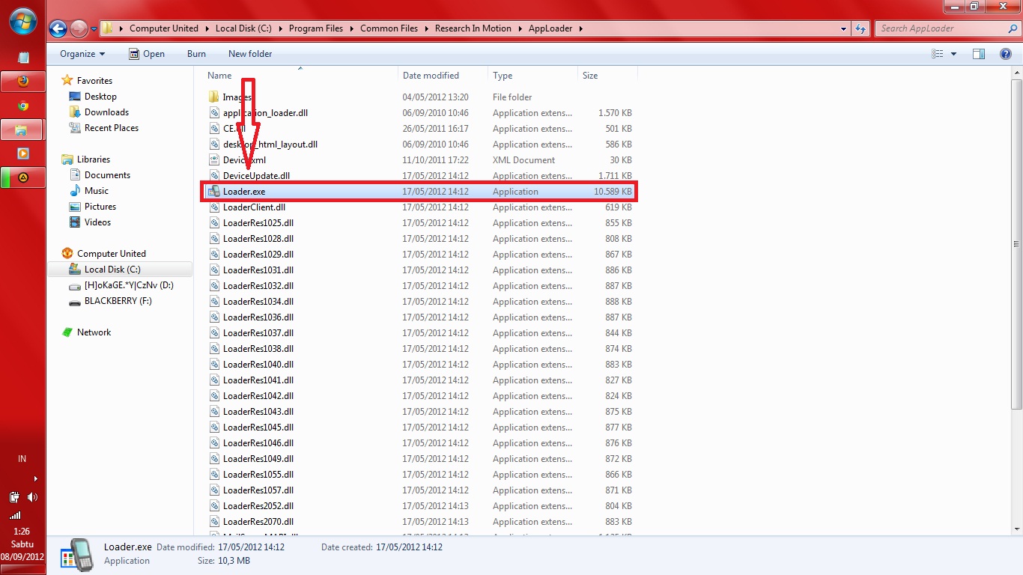The width and height of the screenshot is (1023, 575).
Task: Expand the arrow after Common Files breadcrumb
Action: (426, 28)
